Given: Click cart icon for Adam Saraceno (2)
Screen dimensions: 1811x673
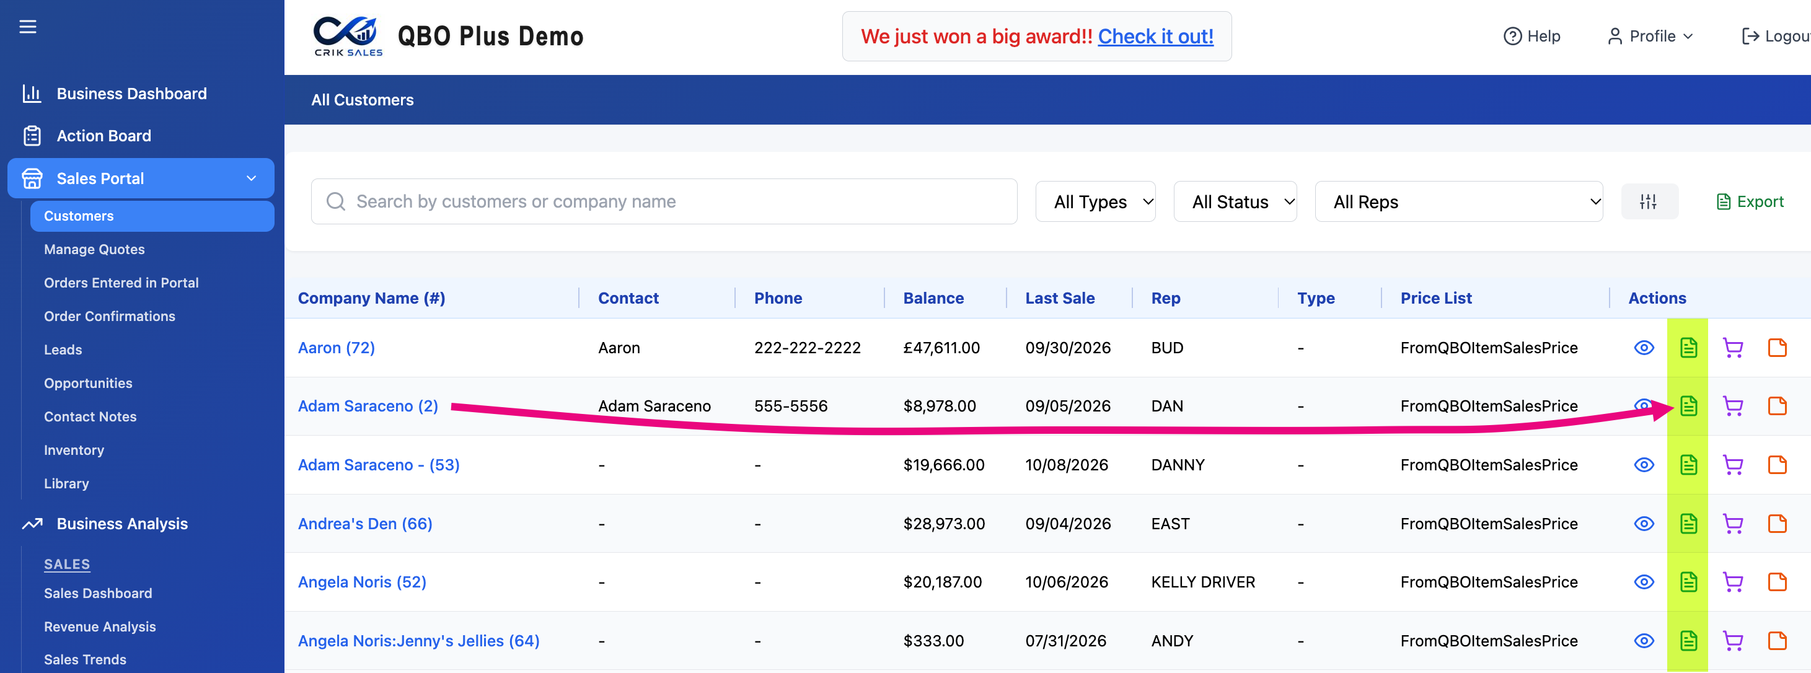Looking at the screenshot, I should 1733,406.
